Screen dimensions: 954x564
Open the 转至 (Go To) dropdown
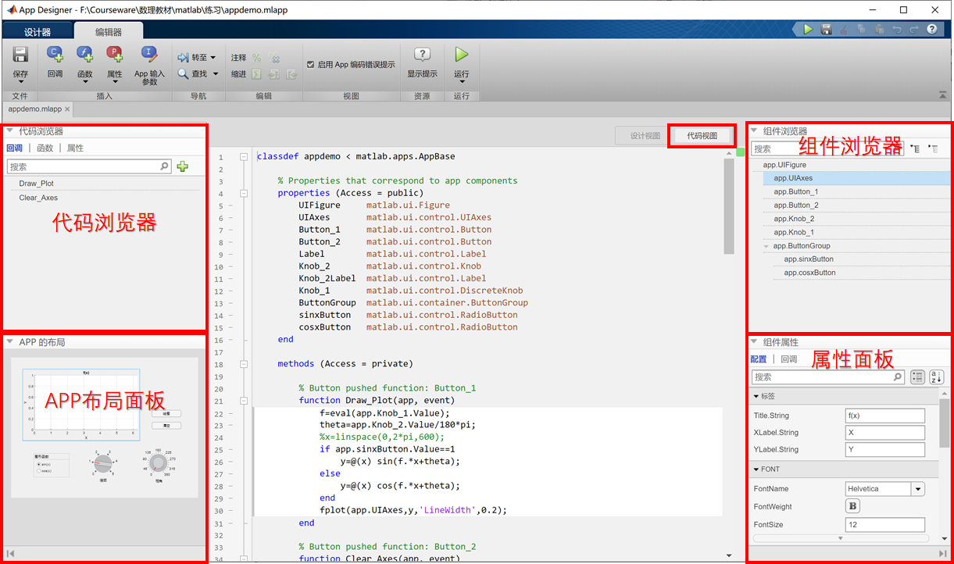point(198,58)
